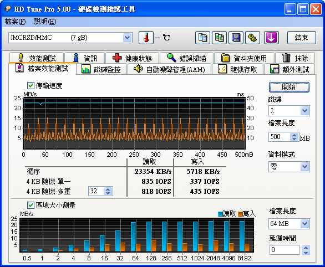Click the thermometer temperature icon
The image size is (325, 267).
146,38
